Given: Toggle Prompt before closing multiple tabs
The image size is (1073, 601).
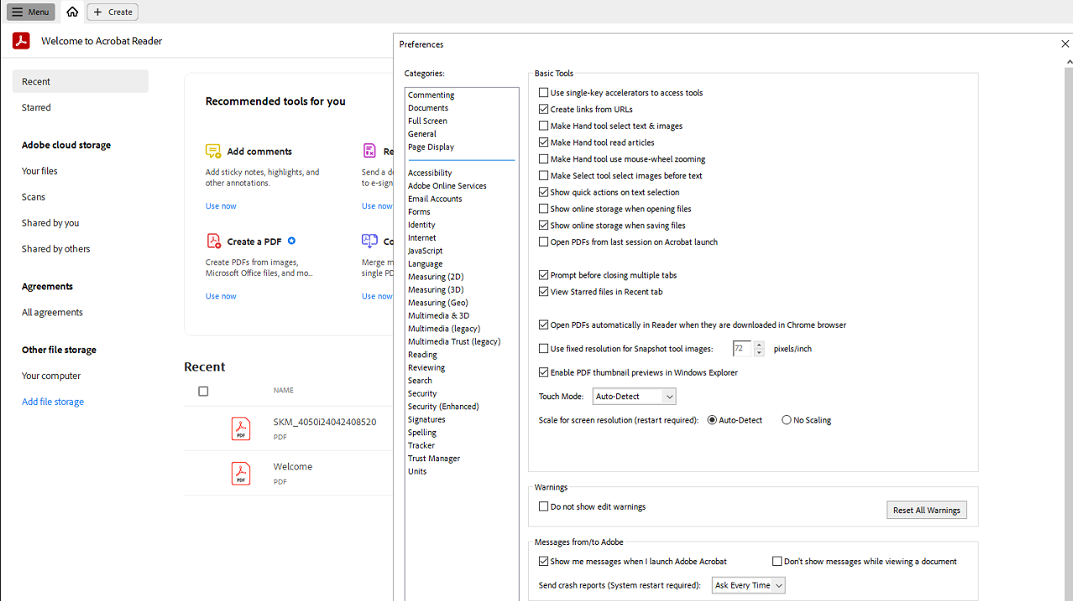Looking at the screenshot, I should pos(543,275).
